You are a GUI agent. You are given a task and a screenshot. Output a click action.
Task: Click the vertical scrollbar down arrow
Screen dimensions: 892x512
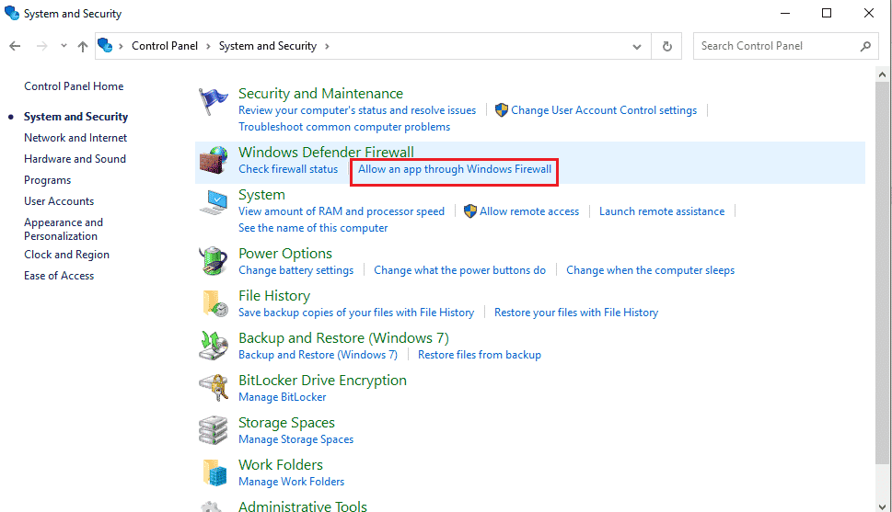tap(882, 506)
